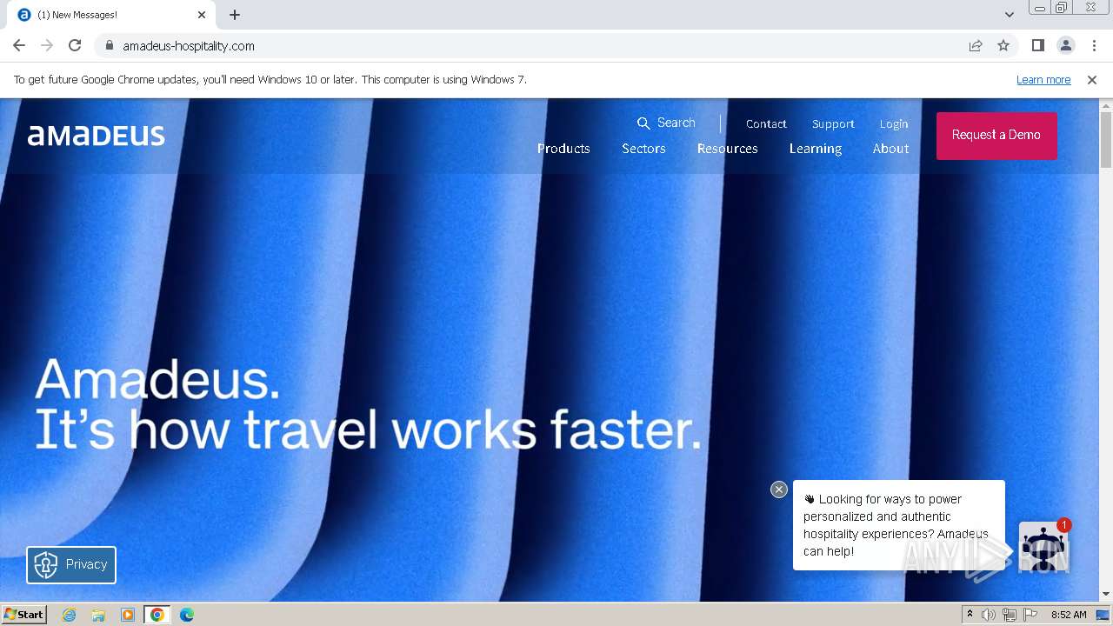The image size is (1113, 626).
Task: Open the network status tray icon
Action: click(1010, 615)
